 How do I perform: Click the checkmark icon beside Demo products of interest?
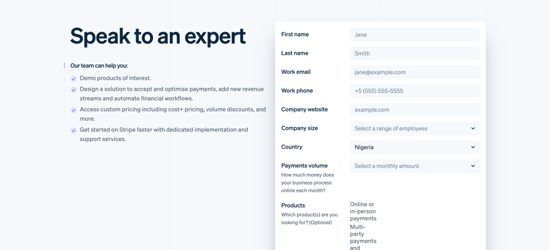[x=73, y=78]
